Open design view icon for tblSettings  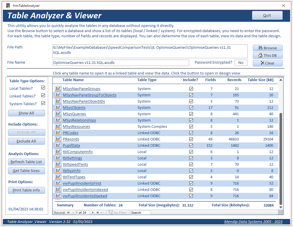pos(58,158)
